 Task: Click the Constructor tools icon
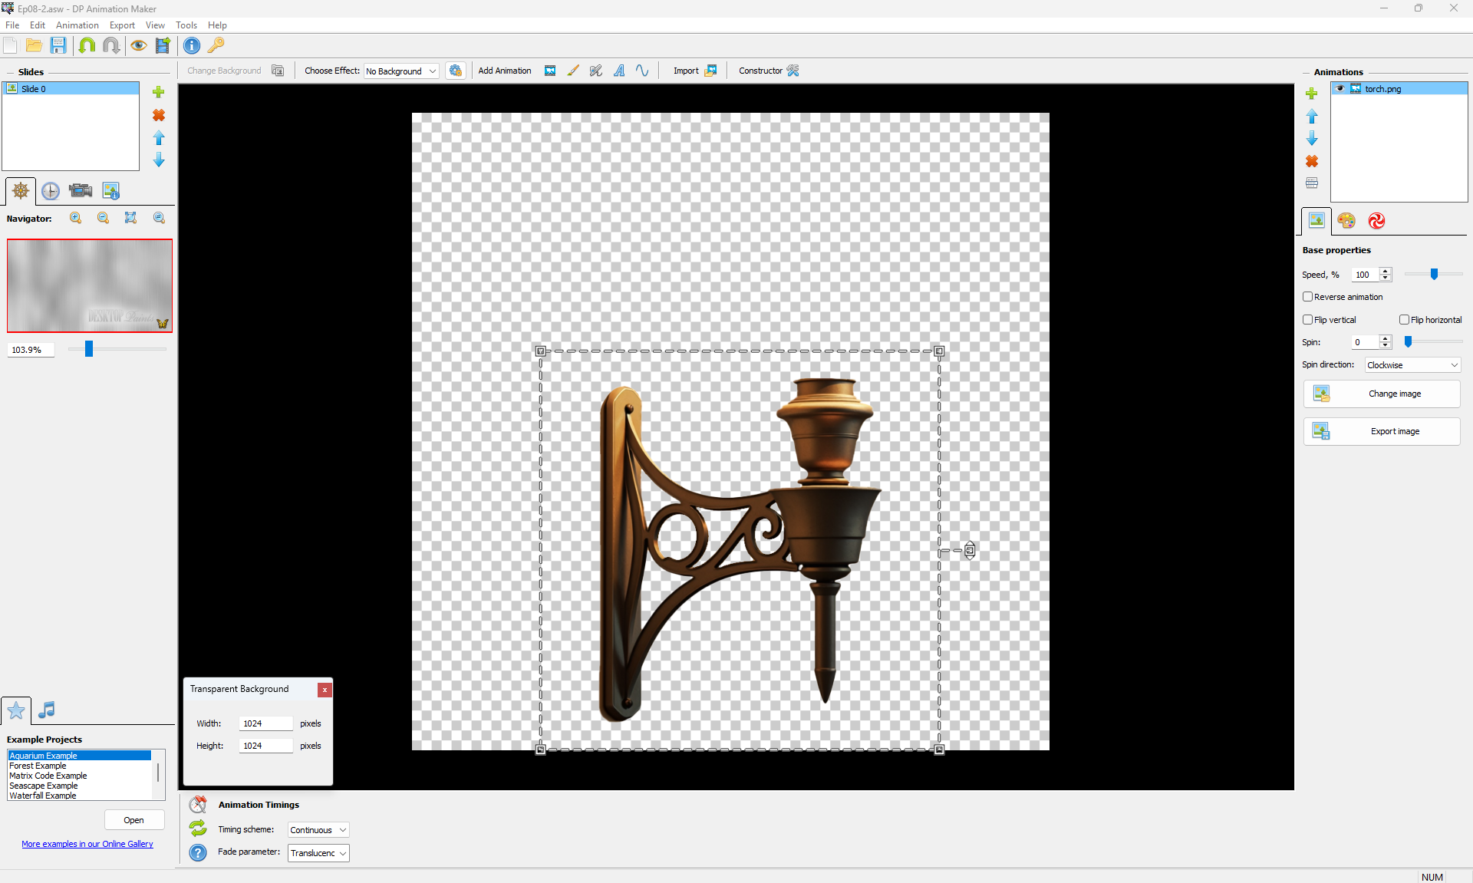(x=793, y=71)
